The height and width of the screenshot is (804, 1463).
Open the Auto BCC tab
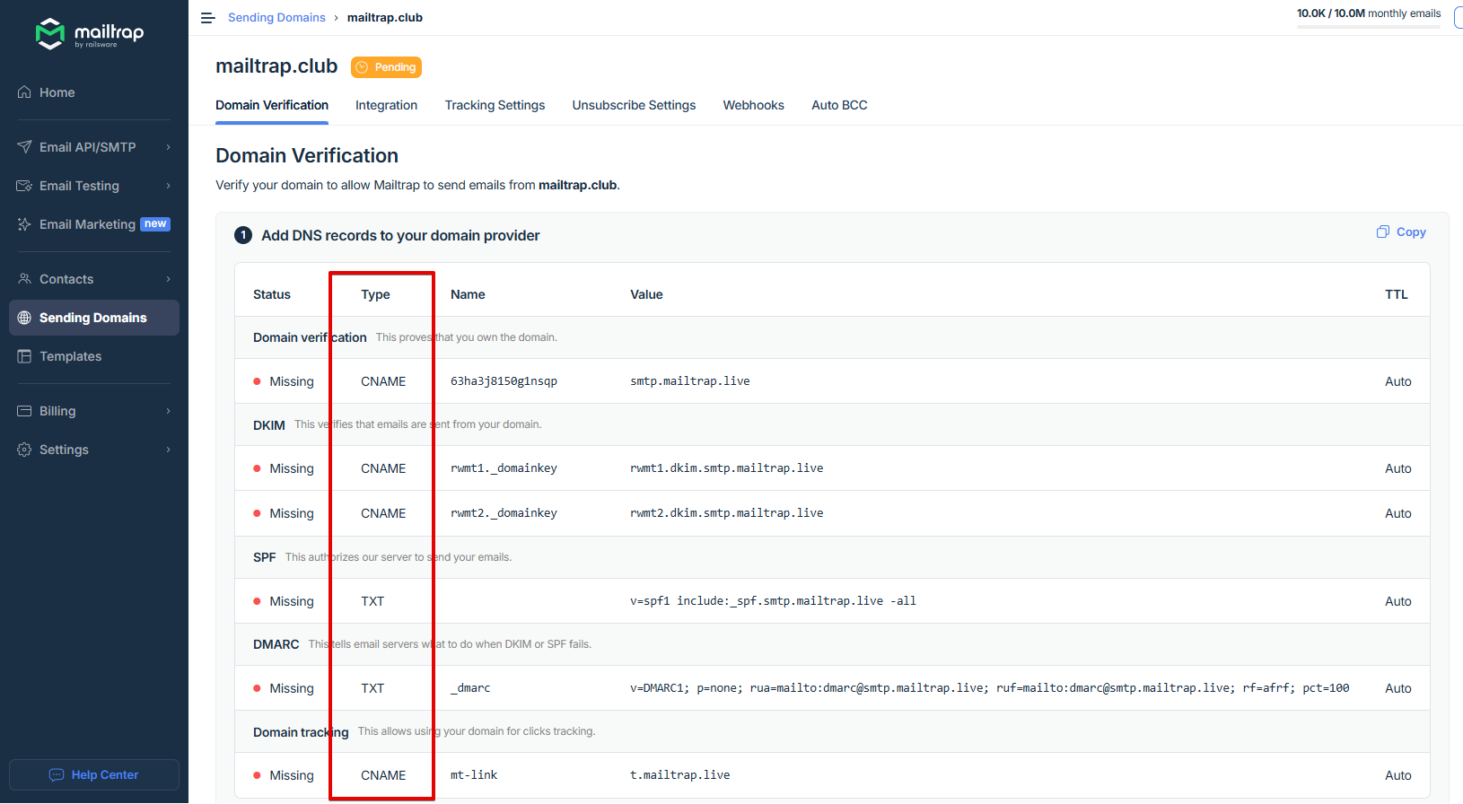point(839,105)
